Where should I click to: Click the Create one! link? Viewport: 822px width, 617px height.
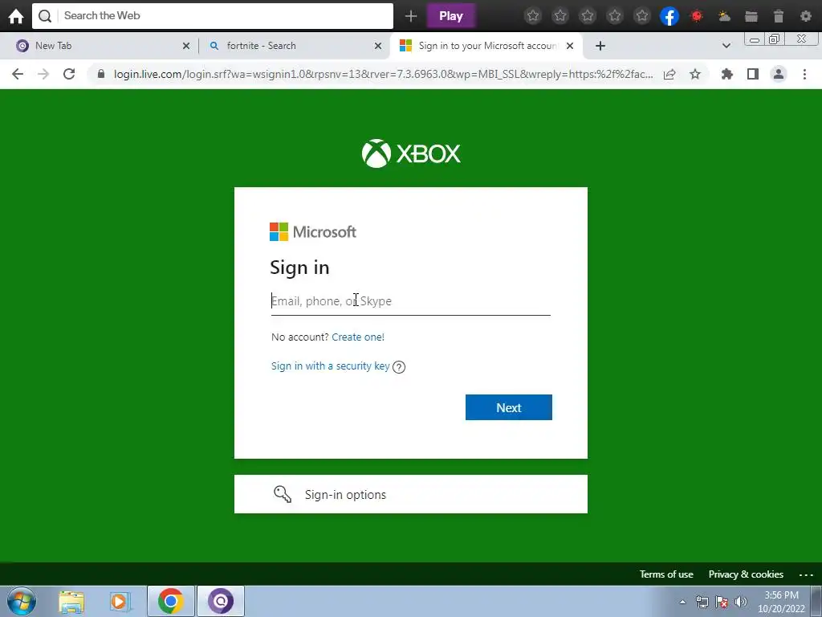[358, 337]
